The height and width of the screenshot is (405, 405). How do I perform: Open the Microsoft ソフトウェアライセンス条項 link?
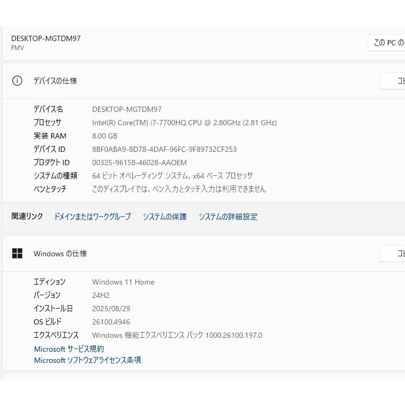coord(88,360)
